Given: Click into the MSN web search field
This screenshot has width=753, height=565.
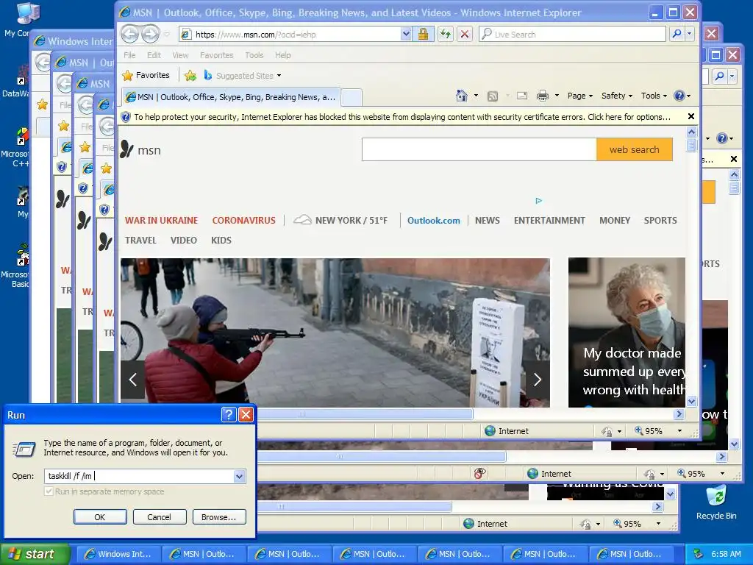Looking at the screenshot, I should [479, 149].
